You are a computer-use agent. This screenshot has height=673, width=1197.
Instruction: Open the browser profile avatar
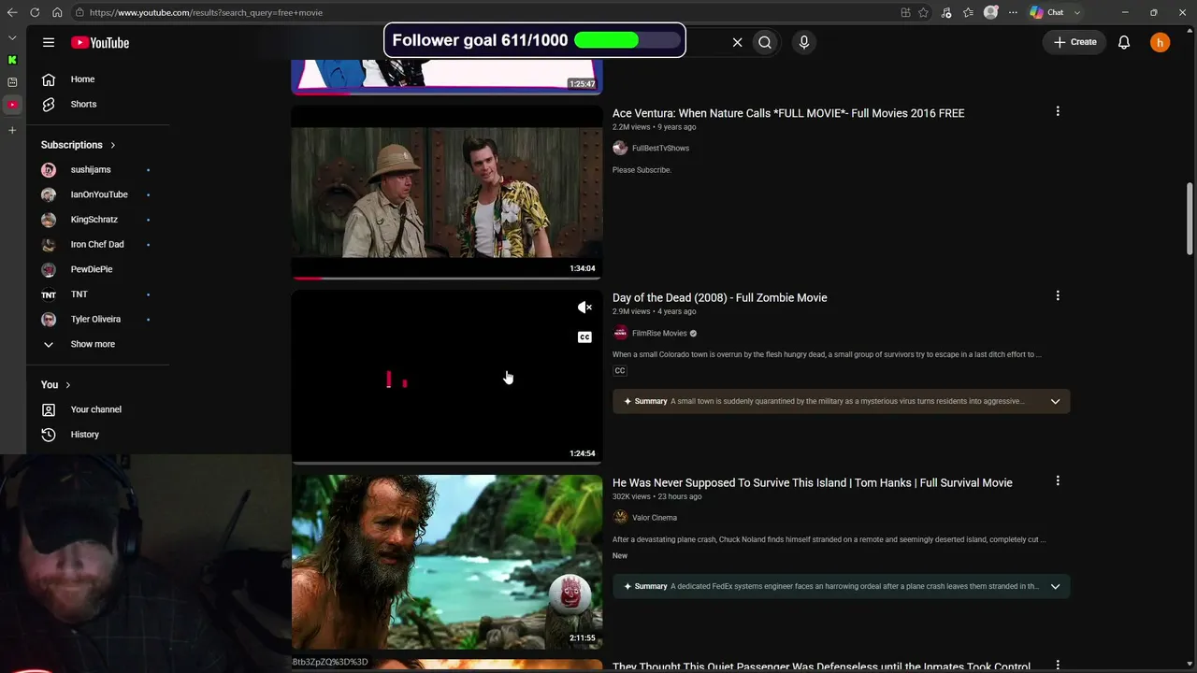tap(991, 12)
